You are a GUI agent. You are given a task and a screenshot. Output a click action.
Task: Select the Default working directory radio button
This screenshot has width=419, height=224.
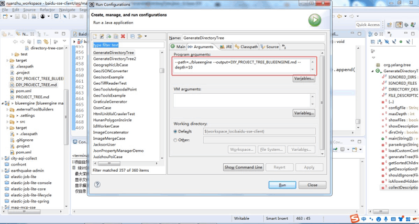[175, 131]
